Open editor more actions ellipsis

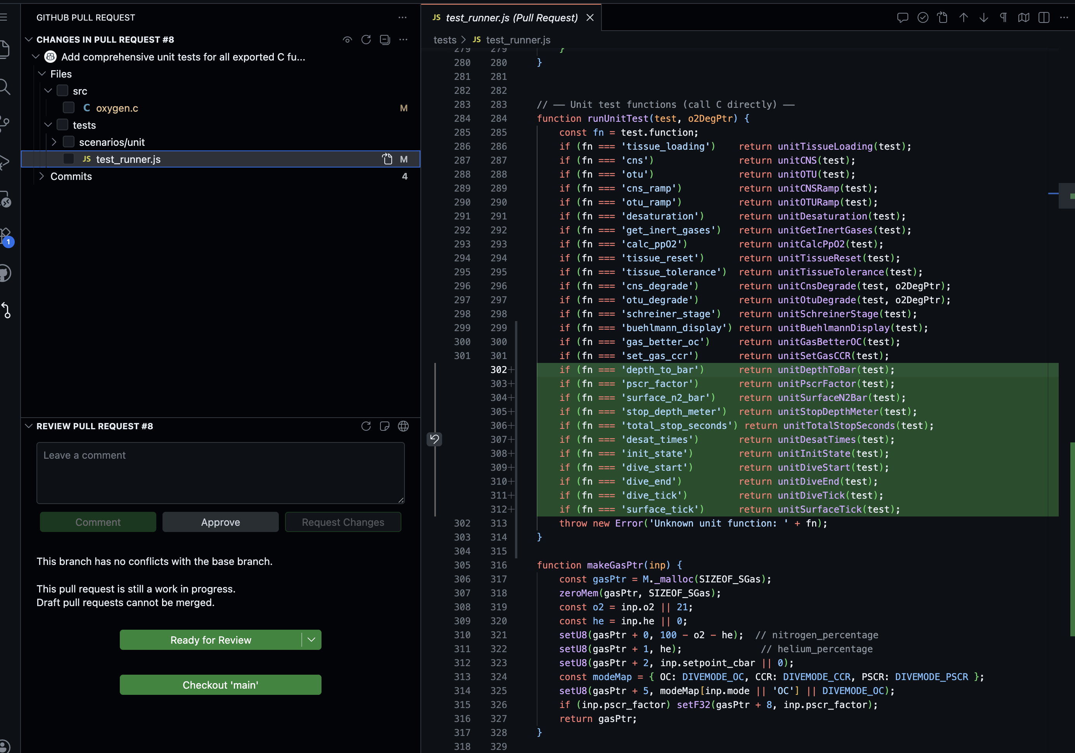coord(1064,18)
